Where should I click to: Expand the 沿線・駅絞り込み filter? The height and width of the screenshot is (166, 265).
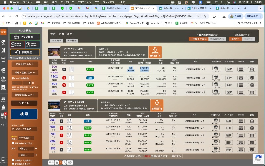point(25,72)
